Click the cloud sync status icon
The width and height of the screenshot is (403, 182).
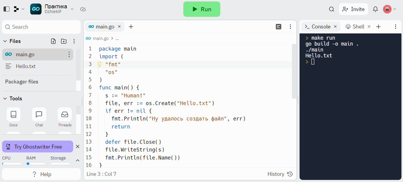pyautogui.click(x=83, y=9)
